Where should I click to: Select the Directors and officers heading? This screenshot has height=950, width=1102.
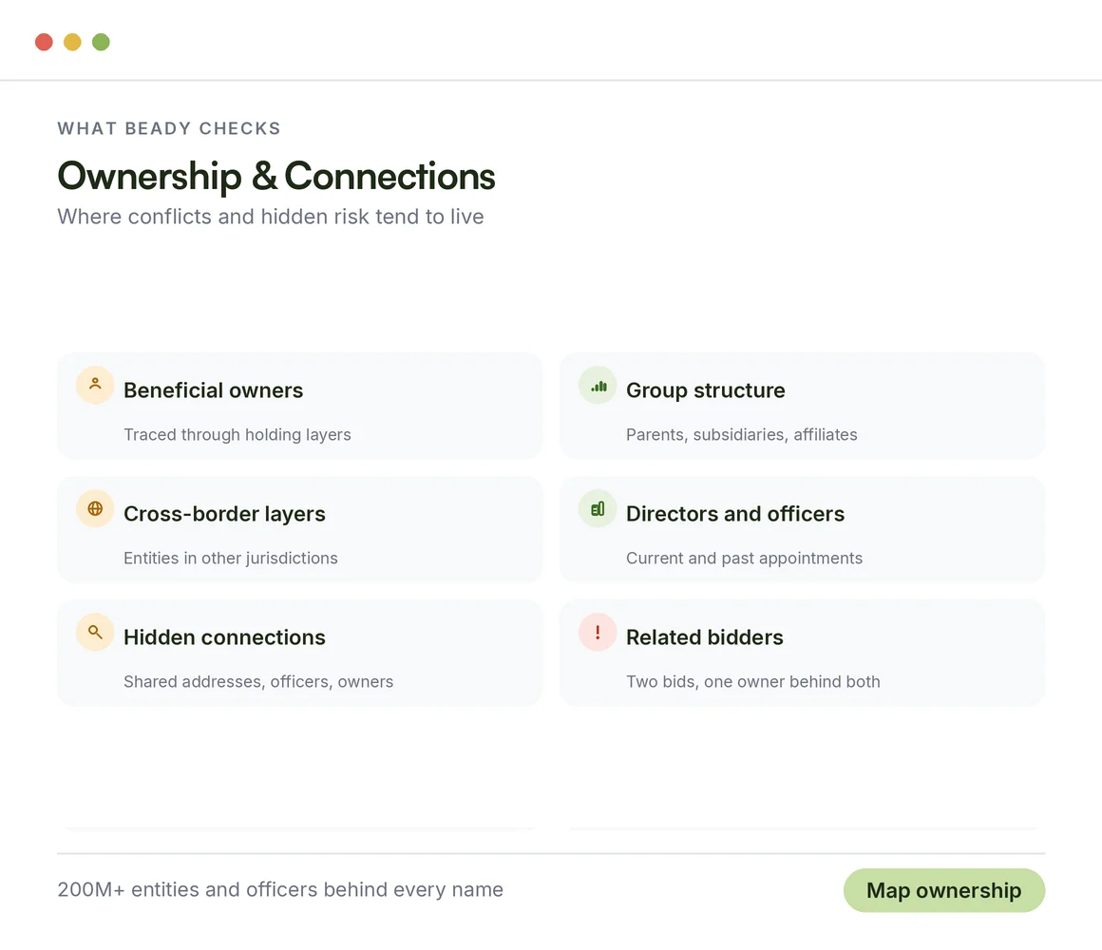(735, 514)
